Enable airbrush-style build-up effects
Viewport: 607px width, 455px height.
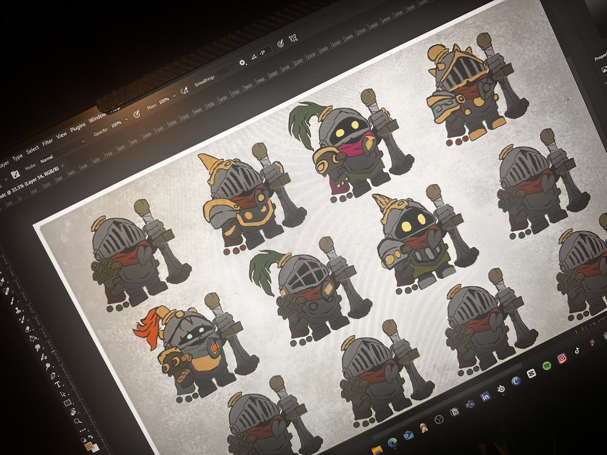coord(184,91)
